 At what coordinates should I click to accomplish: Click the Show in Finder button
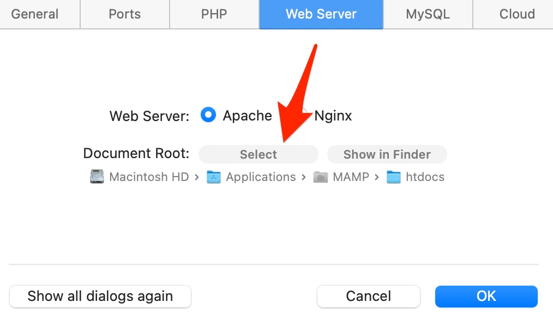point(387,154)
